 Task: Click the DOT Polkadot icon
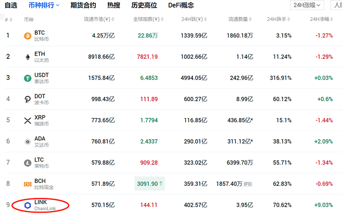(27, 100)
